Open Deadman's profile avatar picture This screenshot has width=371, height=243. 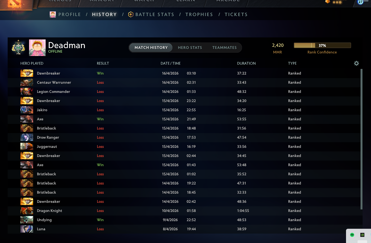pos(37,48)
